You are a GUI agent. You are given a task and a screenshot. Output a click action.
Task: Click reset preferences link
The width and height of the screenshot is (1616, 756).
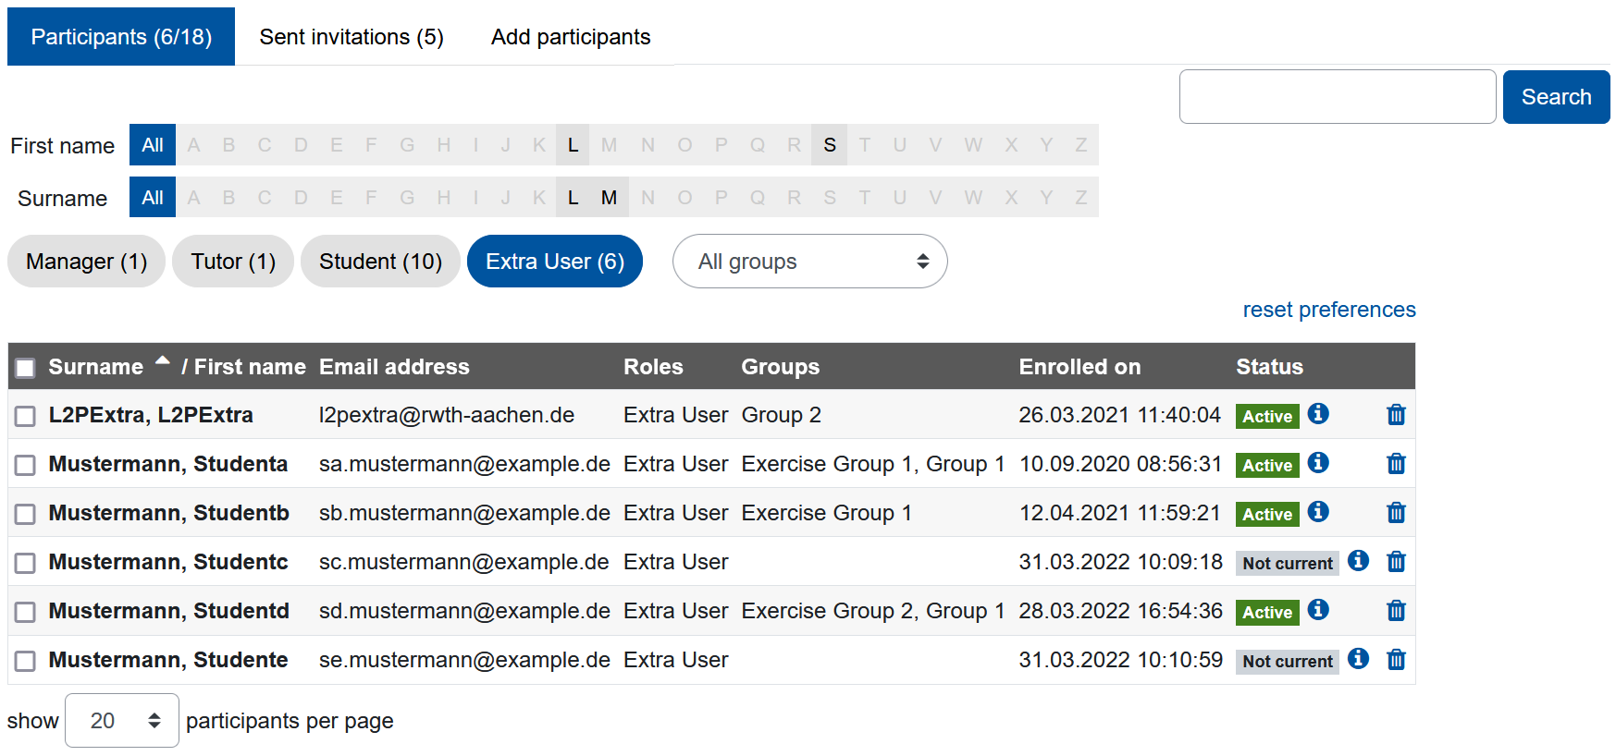coord(1329,310)
